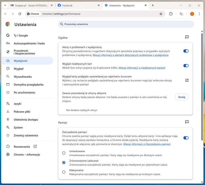This screenshot has width=205, height=185.
Task: Click the Przeszukaj ustawienia search field
Action: pos(126,24)
